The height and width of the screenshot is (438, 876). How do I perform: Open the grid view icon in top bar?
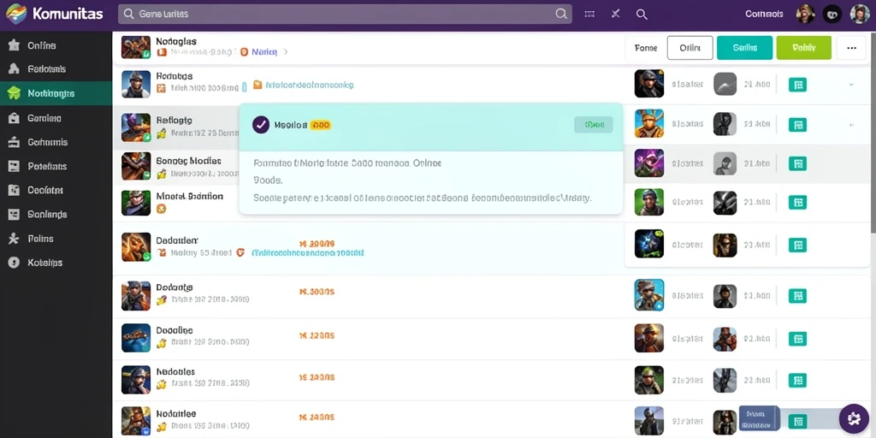pos(589,15)
